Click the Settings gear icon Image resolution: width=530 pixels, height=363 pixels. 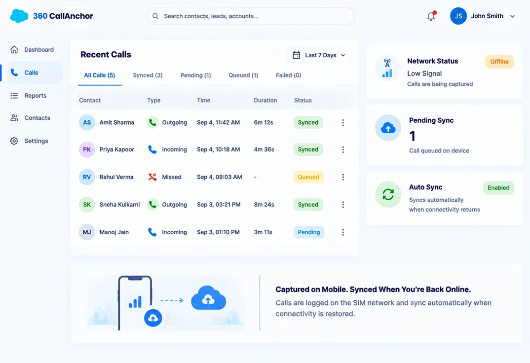click(14, 141)
